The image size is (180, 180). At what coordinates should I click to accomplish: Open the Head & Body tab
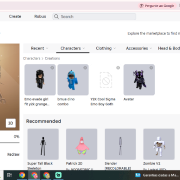[169, 48]
